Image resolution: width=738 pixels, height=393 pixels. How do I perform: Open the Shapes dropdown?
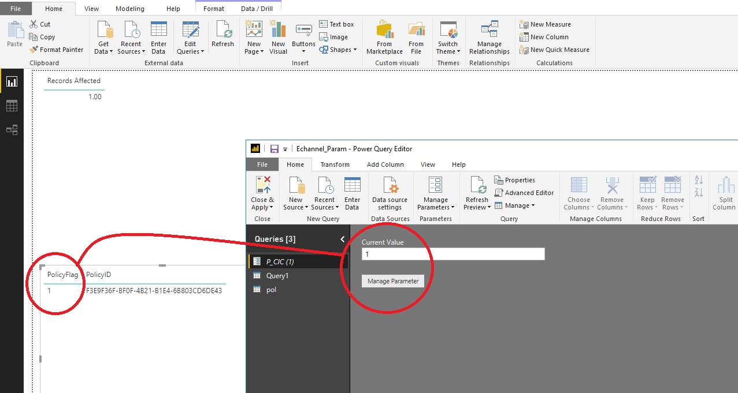click(x=338, y=50)
